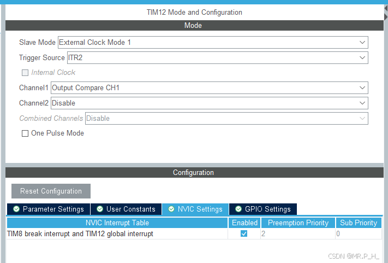Click the NVIC Interrupt Table column header
This screenshot has width=388, height=263.
117,223
